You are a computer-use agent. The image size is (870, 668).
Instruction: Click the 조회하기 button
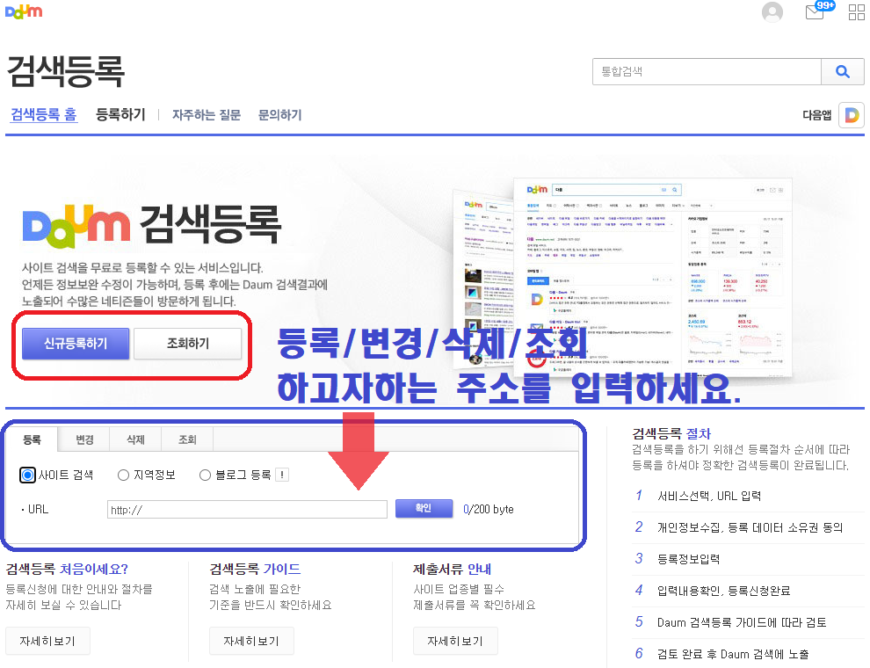[187, 344]
